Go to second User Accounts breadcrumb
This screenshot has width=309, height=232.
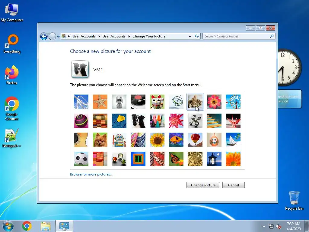114,36
